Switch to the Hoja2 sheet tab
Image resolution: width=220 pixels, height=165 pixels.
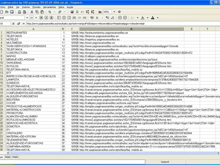8,157
